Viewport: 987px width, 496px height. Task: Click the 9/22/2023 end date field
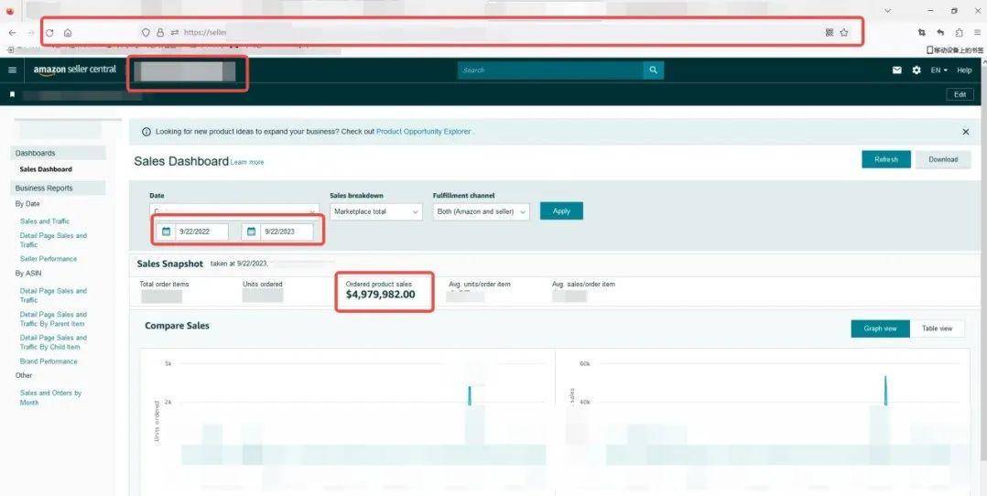[287, 232]
